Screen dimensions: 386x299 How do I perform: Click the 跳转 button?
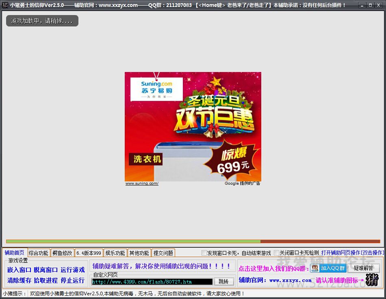pos(224,282)
